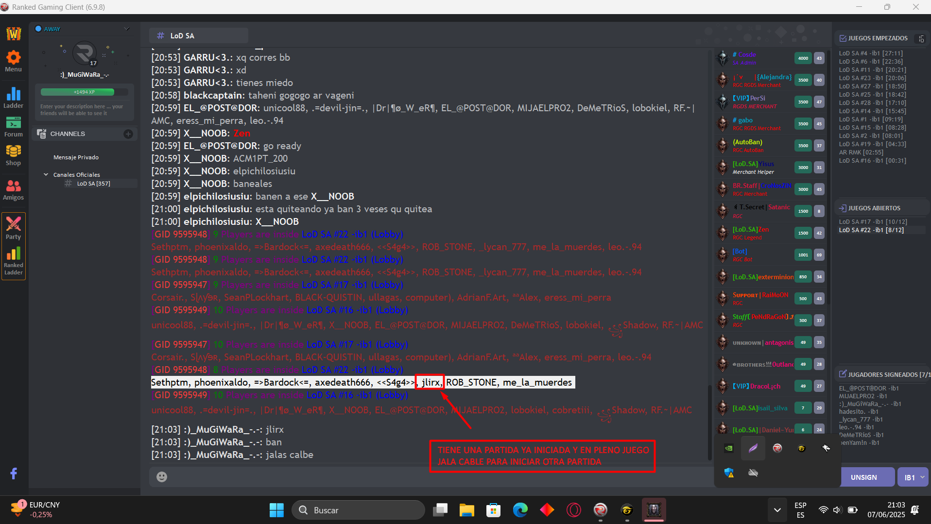This screenshot has width=931, height=524.
Task: Open Opera browser from taskbar
Action: tap(573, 510)
